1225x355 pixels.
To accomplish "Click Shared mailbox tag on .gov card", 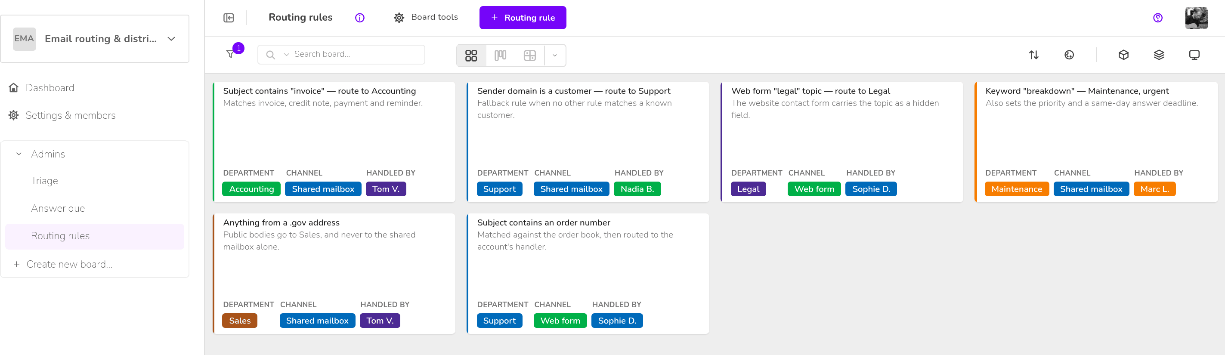I will (x=317, y=321).
